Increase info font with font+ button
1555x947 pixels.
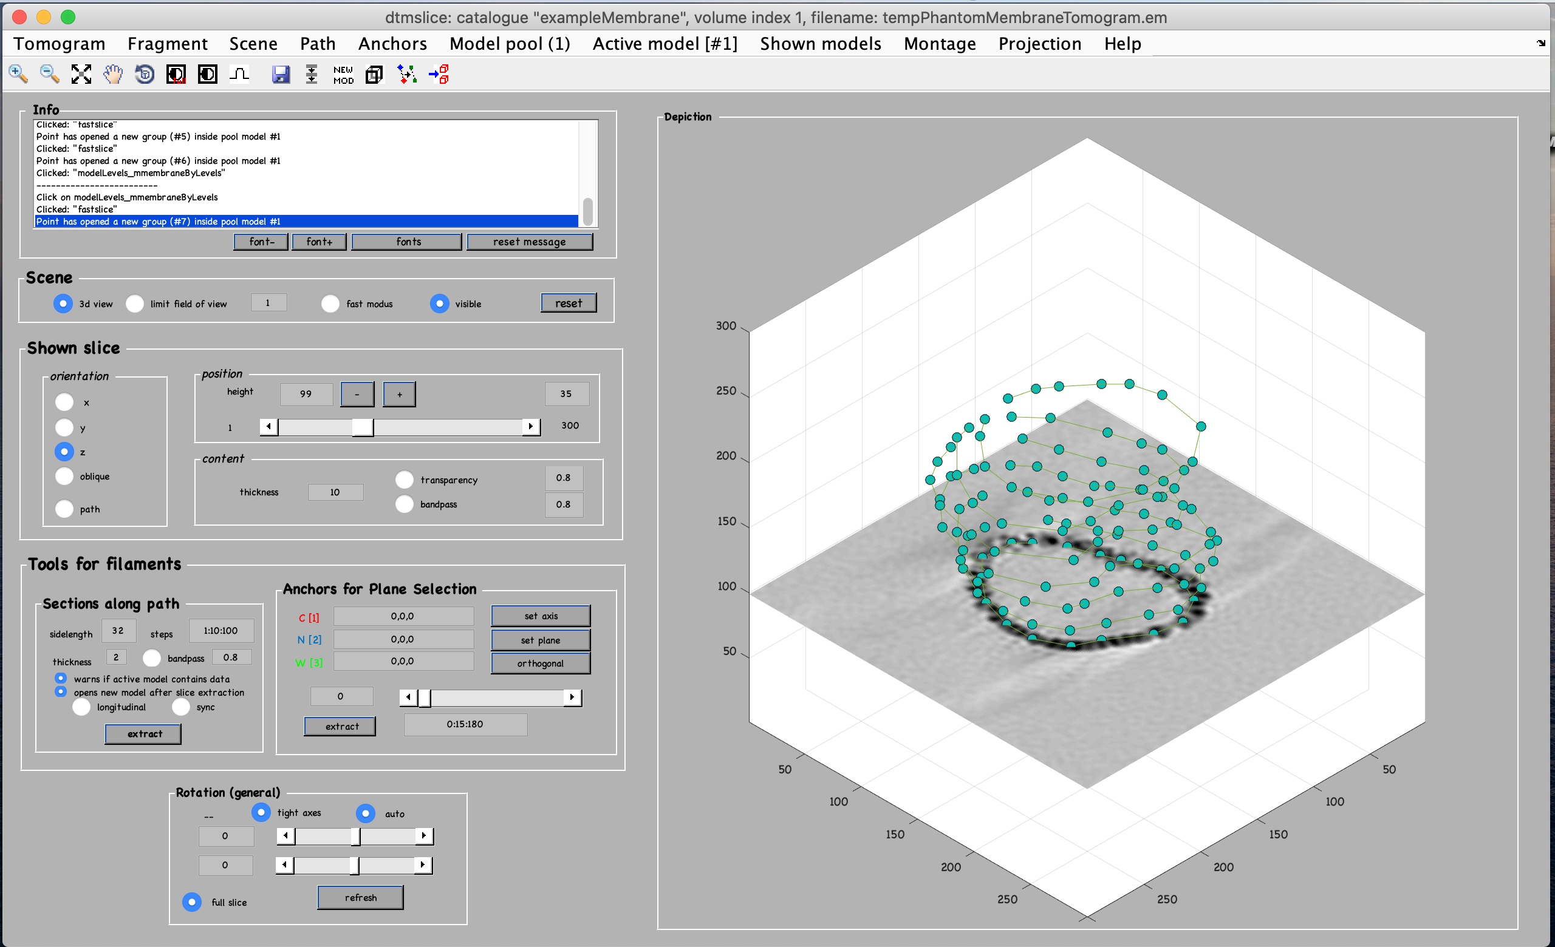(320, 242)
